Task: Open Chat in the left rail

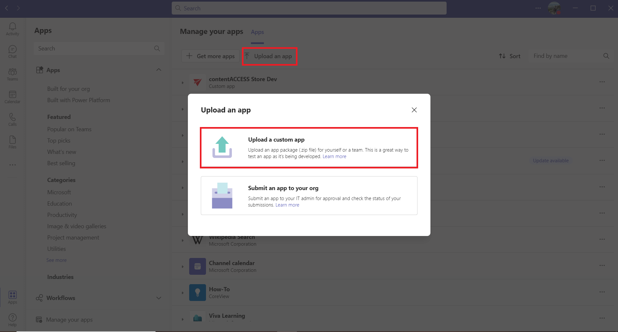Action: click(13, 52)
